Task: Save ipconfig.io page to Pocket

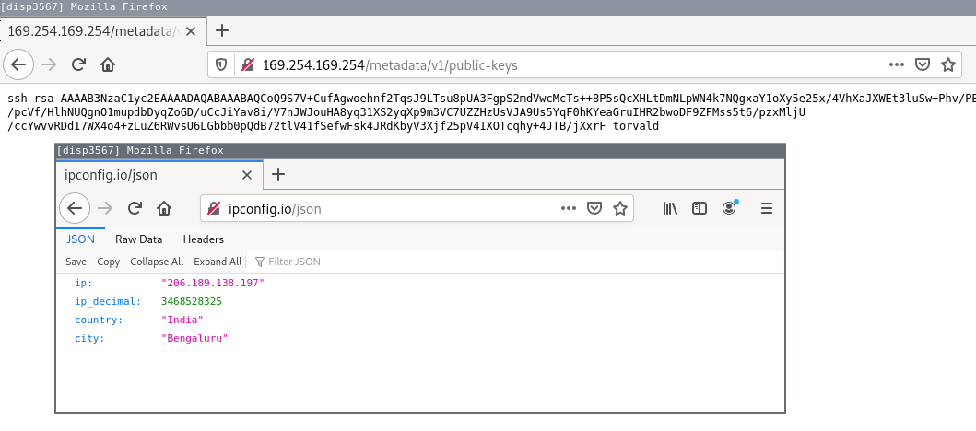Action: pyautogui.click(x=594, y=208)
